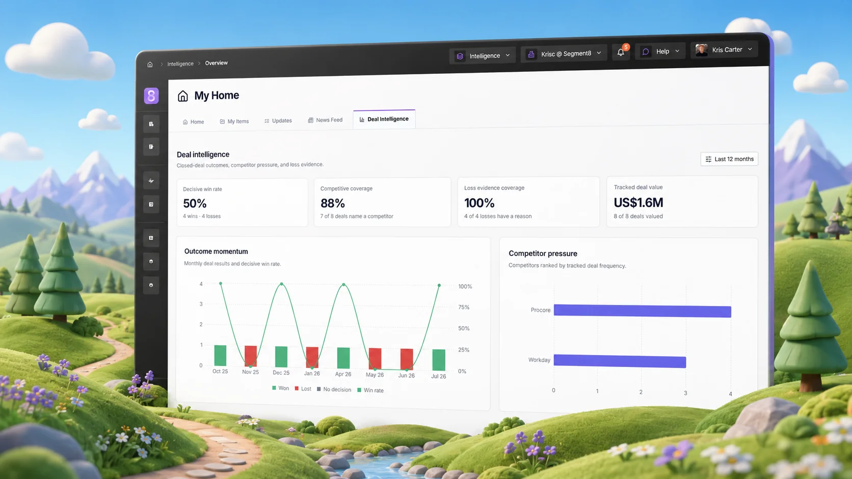Screen dimensions: 852x479
Task: Click the chat bubble icon beside Help
Action: (646, 51)
